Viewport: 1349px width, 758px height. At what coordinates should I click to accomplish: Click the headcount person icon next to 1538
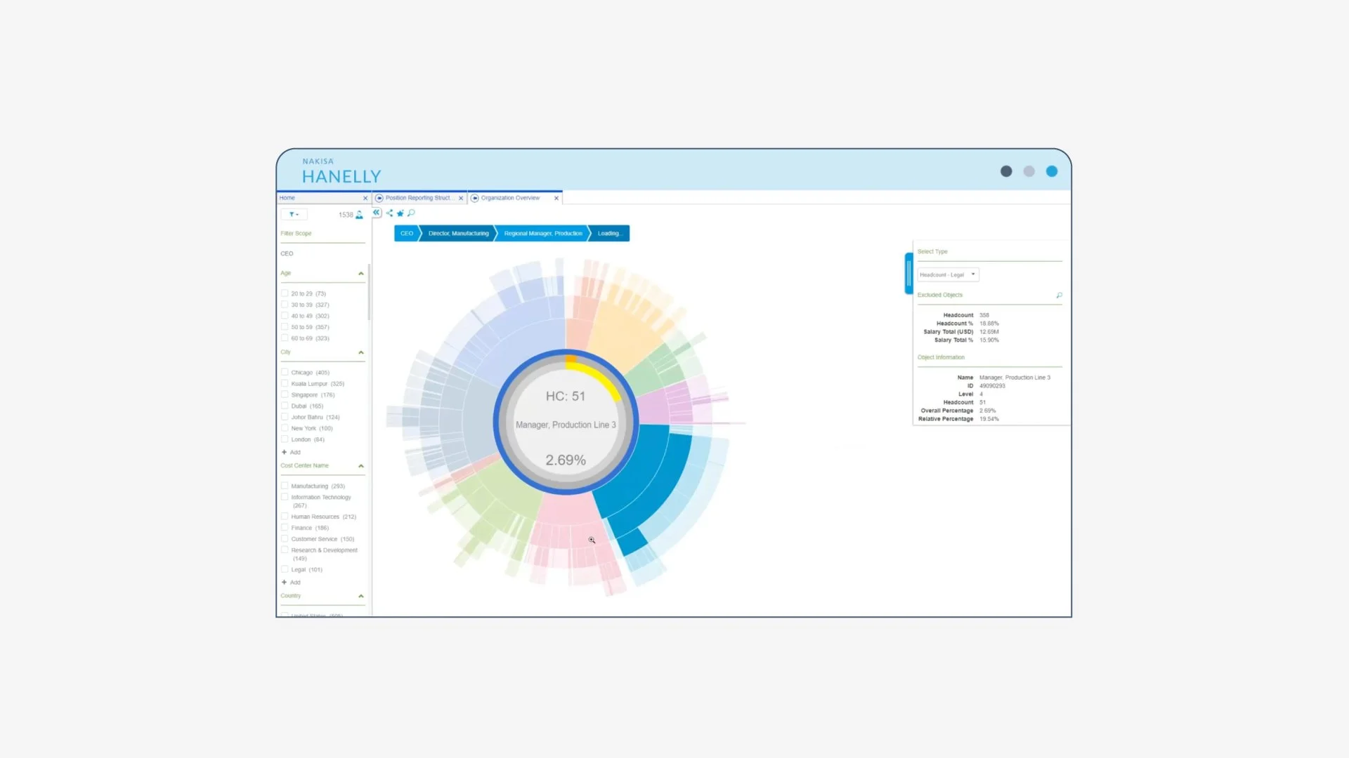pyautogui.click(x=359, y=215)
